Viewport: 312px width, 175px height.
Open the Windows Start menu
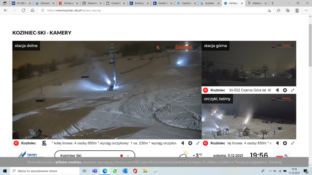[x=5, y=171]
